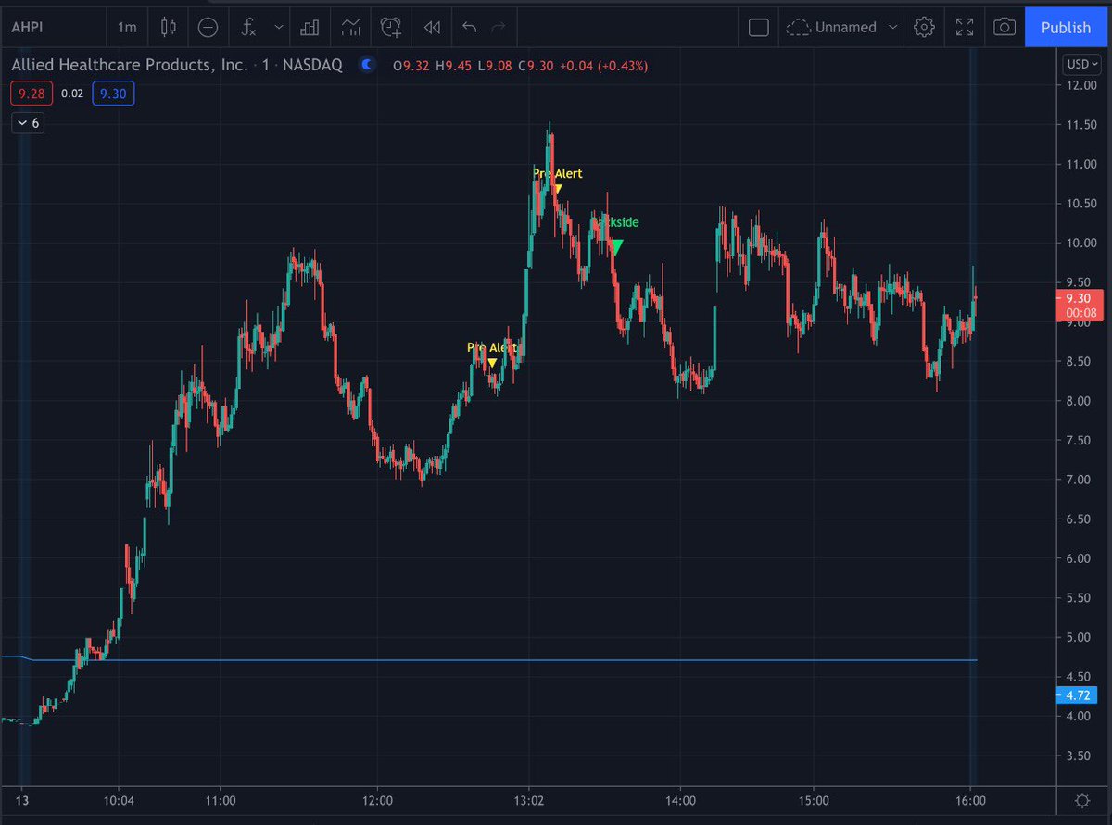The width and height of the screenshot is (1112, 825).
Task: Click the Unnamed layout name
Action: [x=845, y=27]
